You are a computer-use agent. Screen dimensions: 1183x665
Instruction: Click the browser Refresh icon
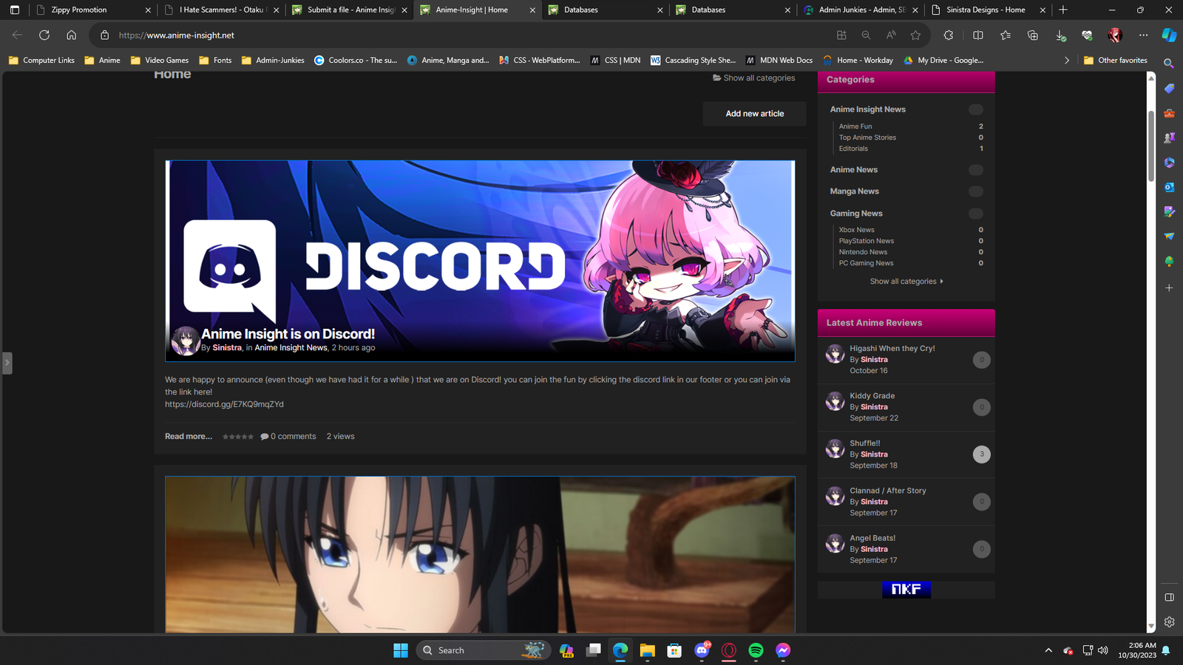pyautogui.click(x=44, y=35)
